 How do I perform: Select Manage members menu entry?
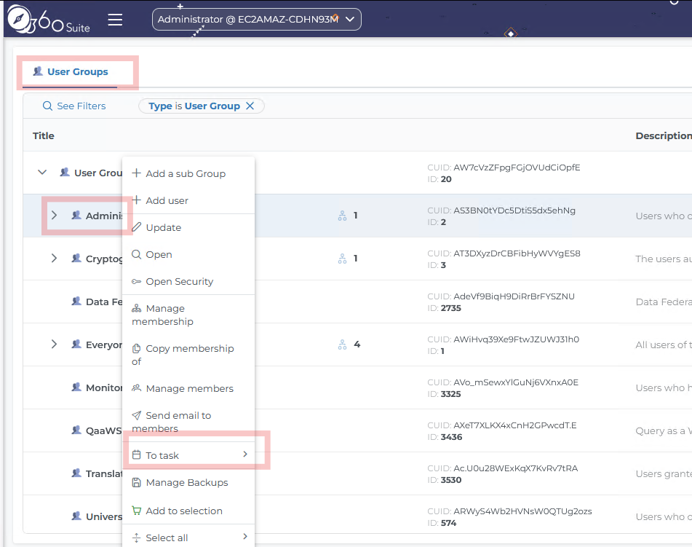pos(188,388)
